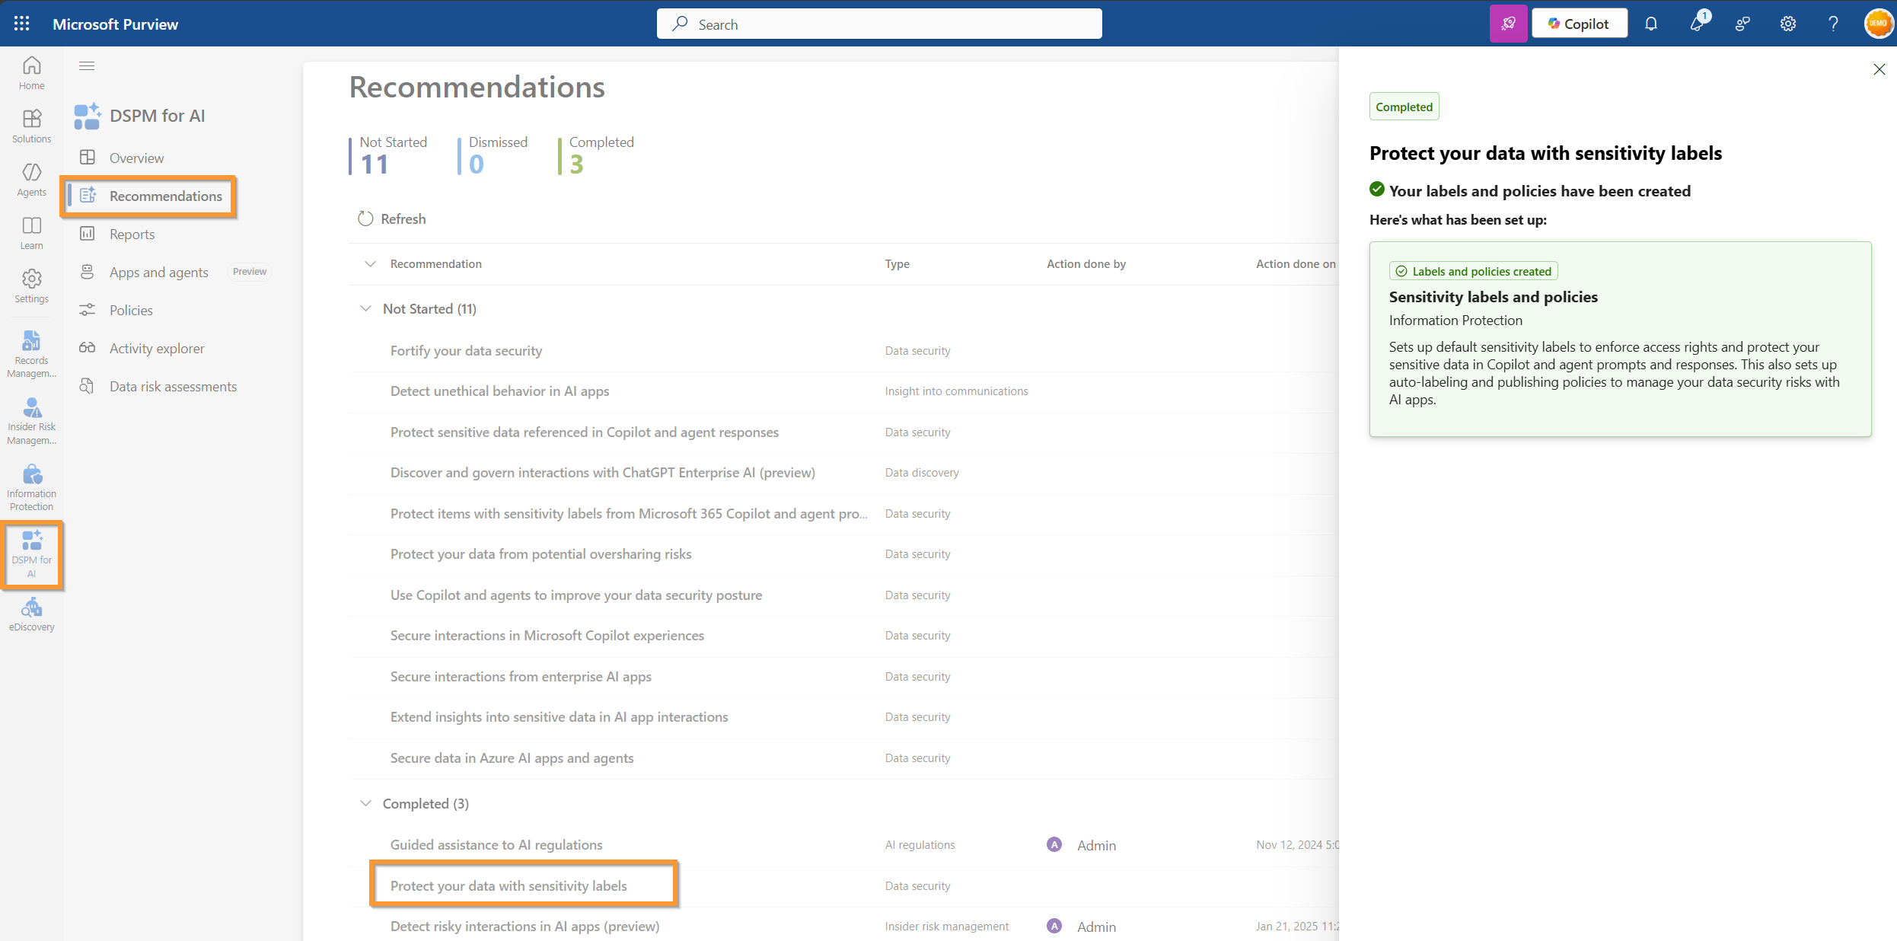Click in the Search box
1897x941 pixels.
879,24
